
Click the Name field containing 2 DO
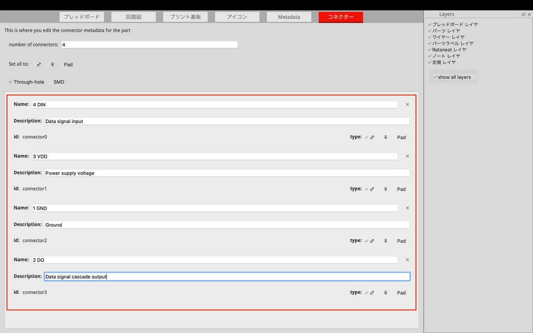click(x=215, y=260)
